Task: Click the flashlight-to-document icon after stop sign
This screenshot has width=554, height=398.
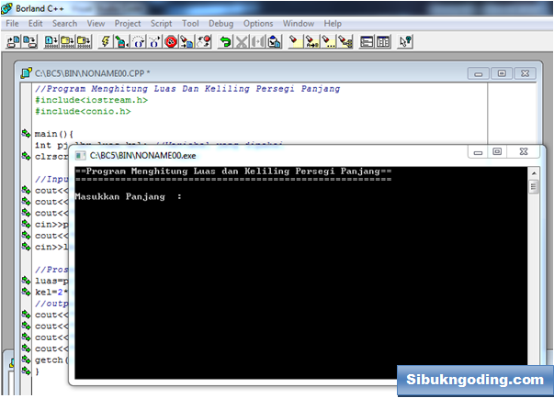Action: pyautogui.click(x=187, y=41)
